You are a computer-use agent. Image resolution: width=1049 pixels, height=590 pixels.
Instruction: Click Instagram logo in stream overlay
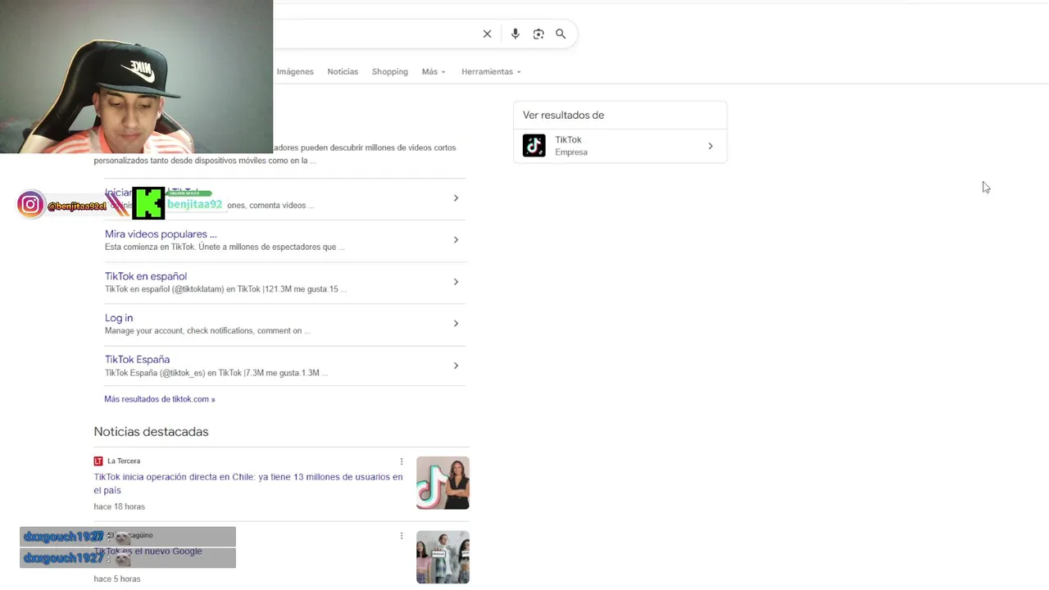[x=30, y=204]
